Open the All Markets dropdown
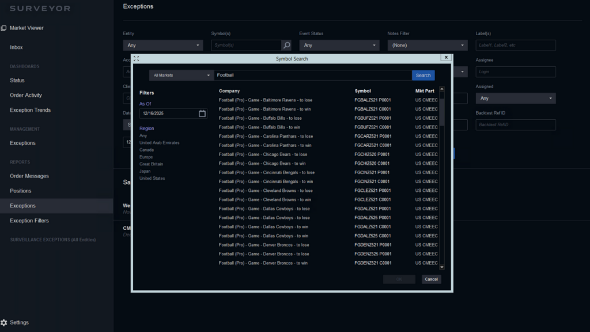 pos(181,76)
